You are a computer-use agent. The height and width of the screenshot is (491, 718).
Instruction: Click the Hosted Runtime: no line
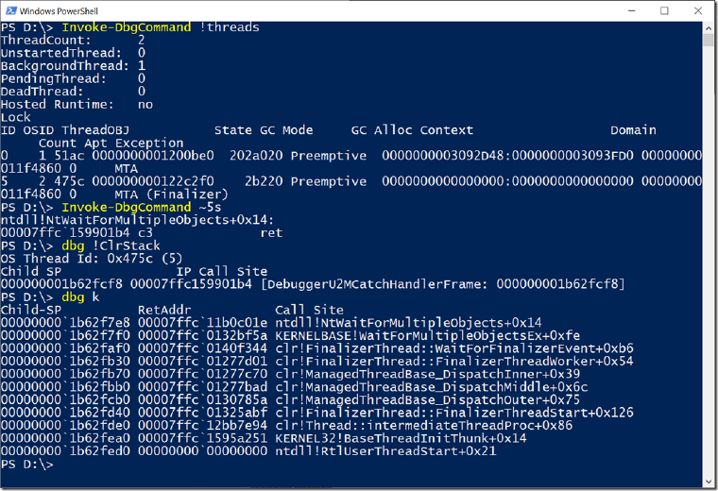pyautogui.click(x=77, y=104)
